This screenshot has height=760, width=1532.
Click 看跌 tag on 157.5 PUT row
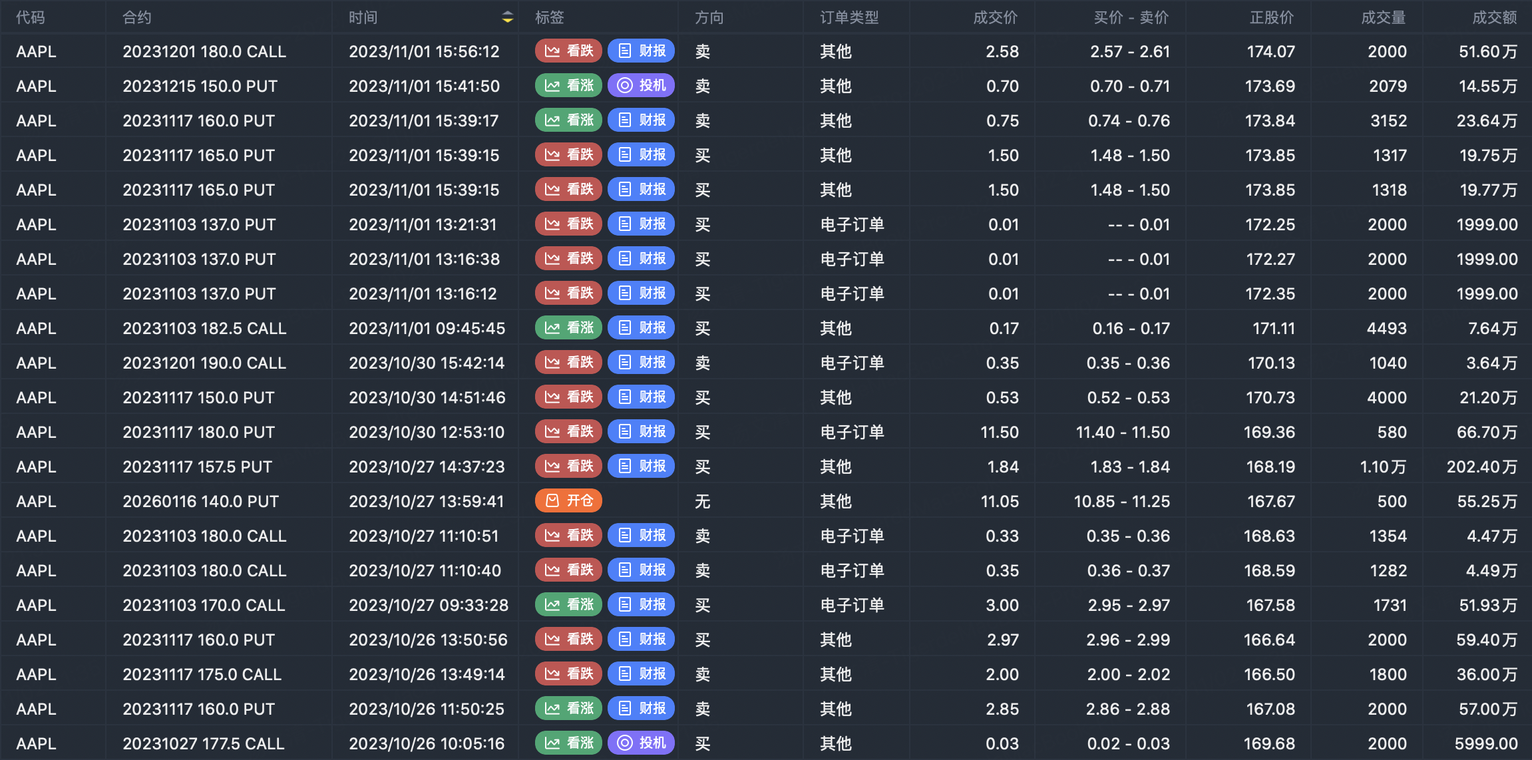pos(568,466)
